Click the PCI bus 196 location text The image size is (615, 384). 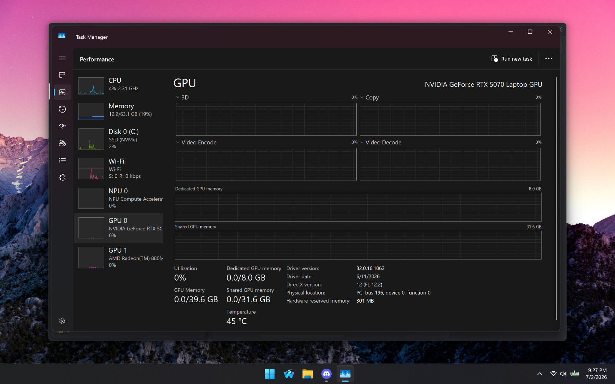pyautogui.click(x=393, y=293)
